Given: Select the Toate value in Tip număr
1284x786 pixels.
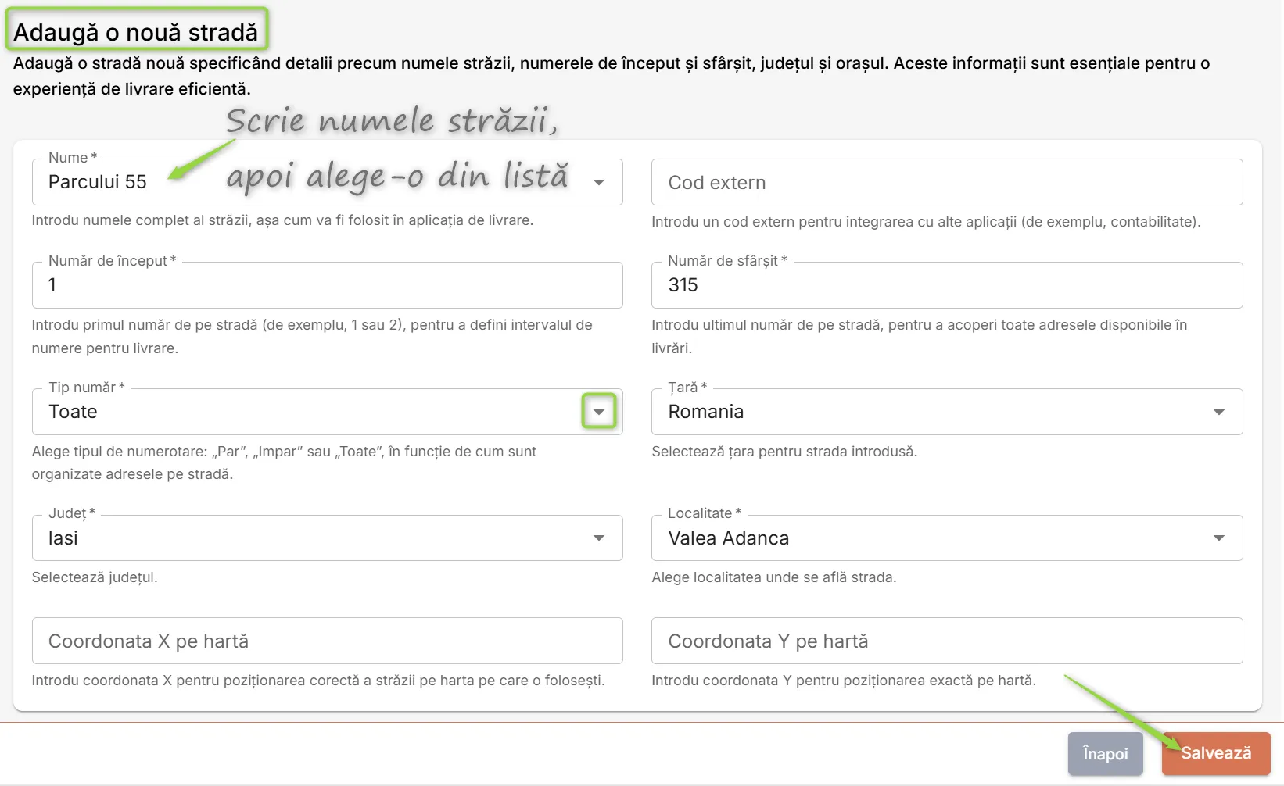Looking at the screenshot, I should (x=73, y=412).
